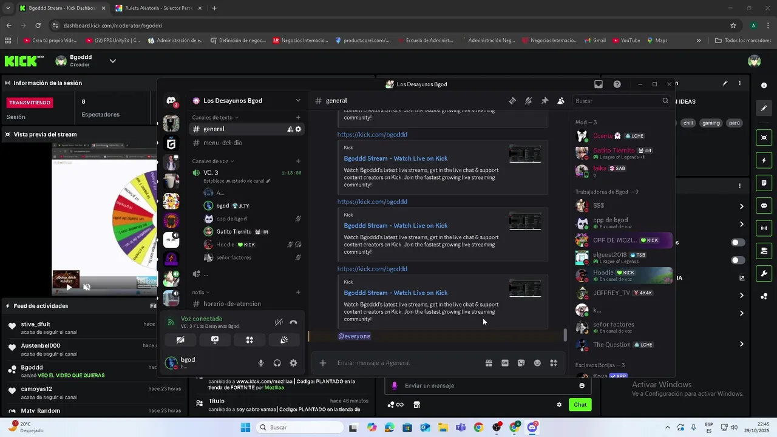The height and width of the screenshot is (437, 777).
Task: Open apps launcher in Discord message bar
Action: point(554,363)
